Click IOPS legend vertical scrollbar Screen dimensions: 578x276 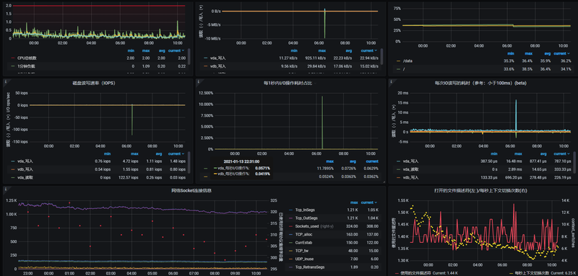(x=189, y=163)
